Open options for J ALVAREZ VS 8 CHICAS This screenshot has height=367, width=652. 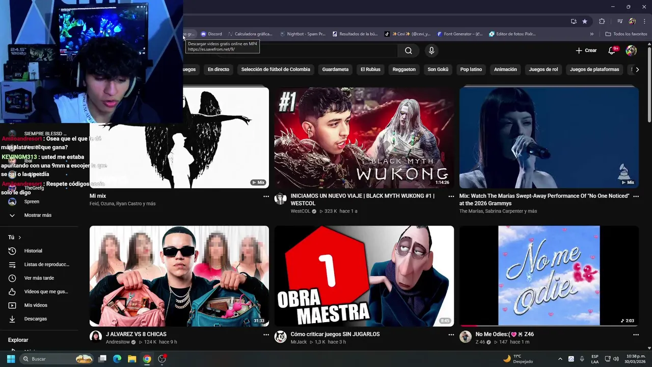coord(266,335)
